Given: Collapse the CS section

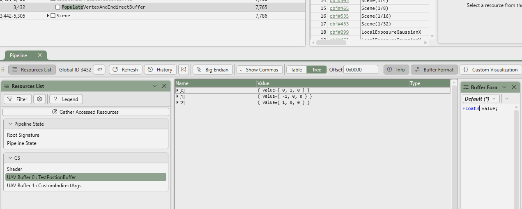Looking at the screenshot, I should point(10,158).
